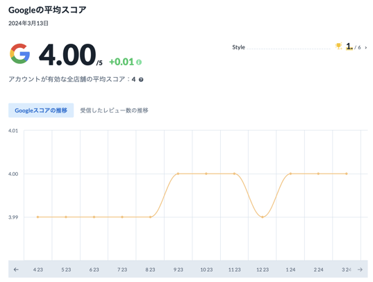The width and height of the screenshot is (373, 282).
Task: Click the 10 23 axis label
Action: (206, 269)
